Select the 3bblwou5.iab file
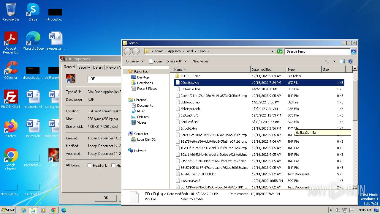This screenshot has width=380, height=214. (259, 102)
